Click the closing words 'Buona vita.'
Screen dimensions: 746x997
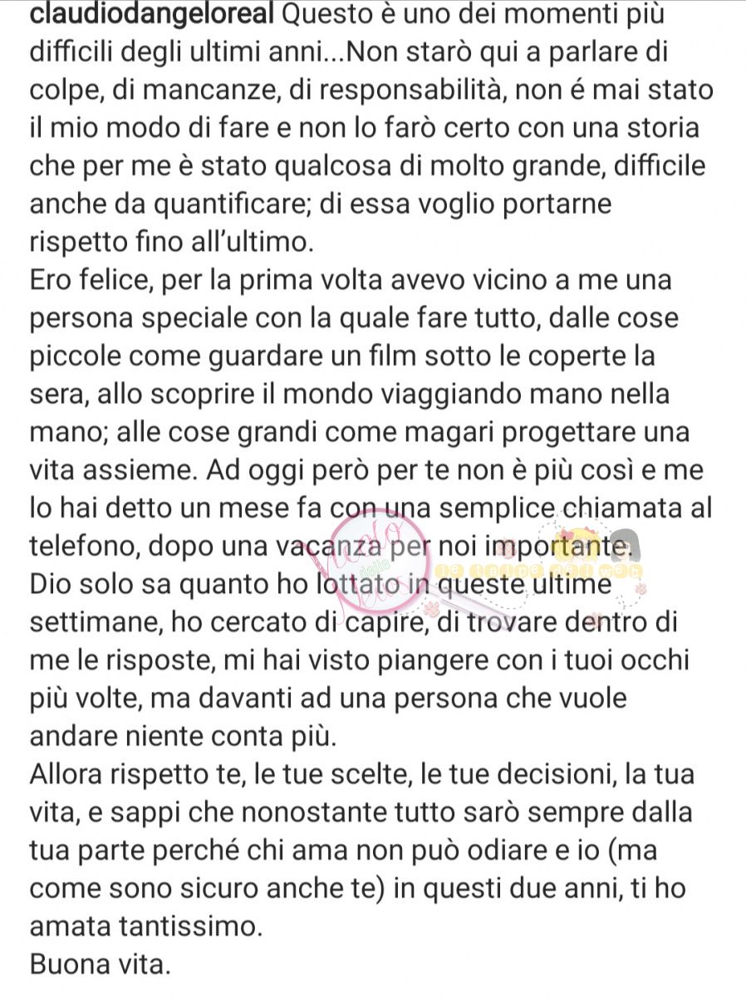pos(100,965)
